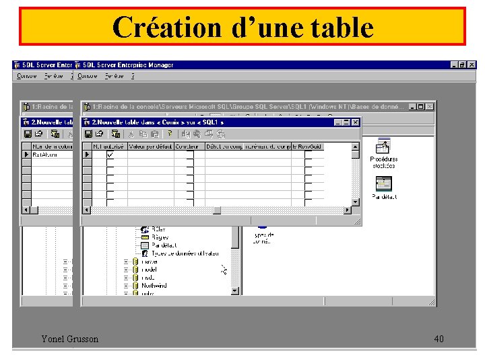This screenshot has height=363, width=485.
Task: Click third toolbar icon in left truncated table window
Action: click(55, 134)
